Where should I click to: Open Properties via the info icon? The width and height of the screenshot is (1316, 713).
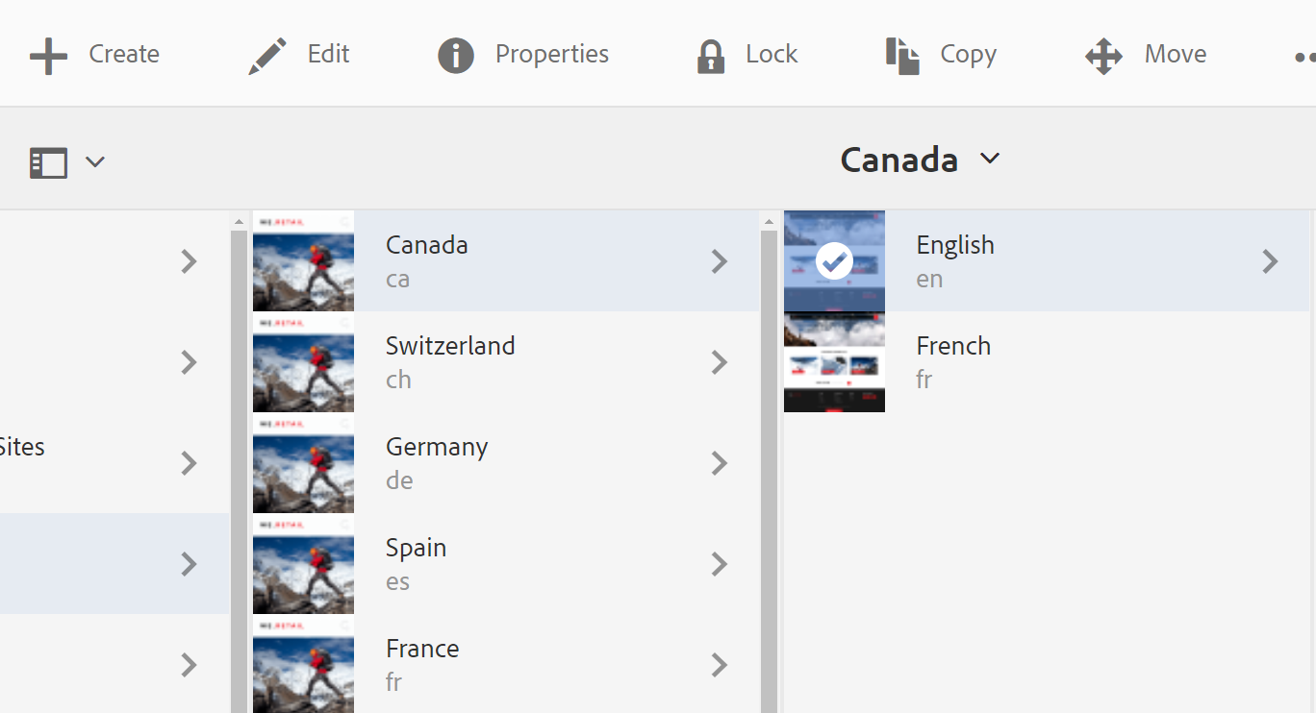pos(455,56)
